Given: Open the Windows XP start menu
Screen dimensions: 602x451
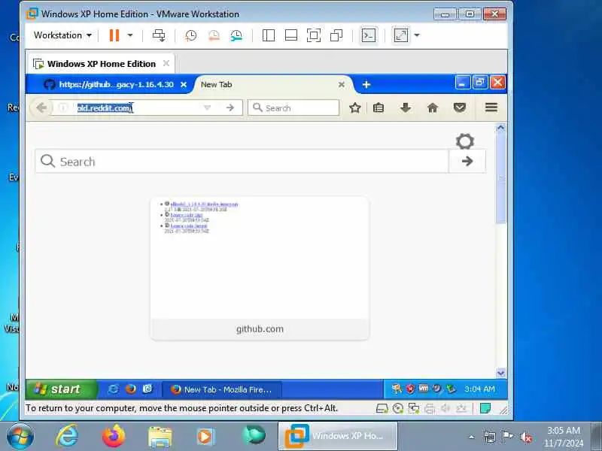Looking at the screenshot, I should [61, 389].
